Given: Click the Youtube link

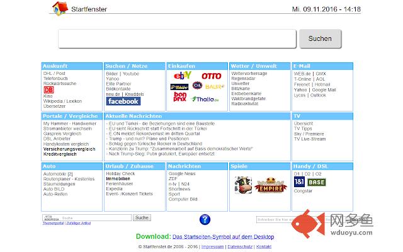Looking at the screenshot, I should [x=131, y=74].
